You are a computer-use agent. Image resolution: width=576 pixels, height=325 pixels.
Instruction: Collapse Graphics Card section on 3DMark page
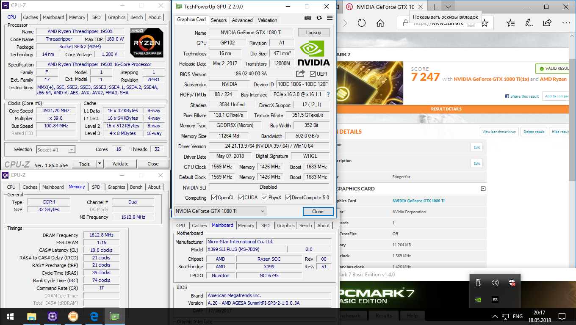[x=483, y=189]
